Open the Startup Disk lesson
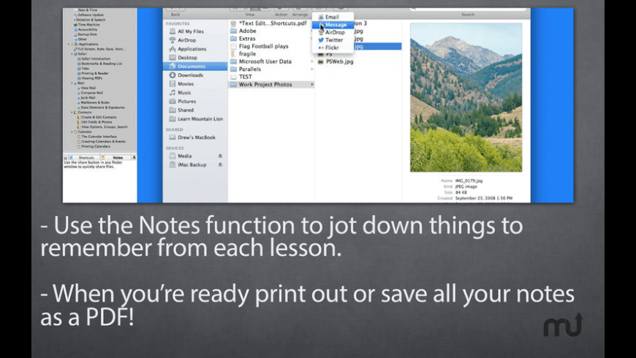The height and width of the screenshot is (358, 636). (x=87, y=34)
